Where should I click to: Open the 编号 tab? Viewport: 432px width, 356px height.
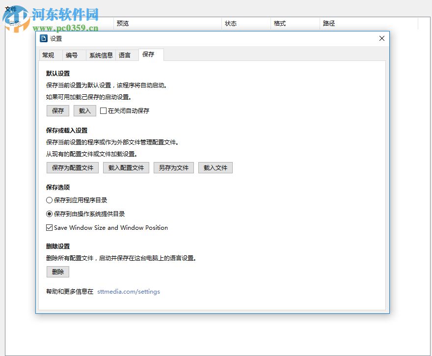73,55
